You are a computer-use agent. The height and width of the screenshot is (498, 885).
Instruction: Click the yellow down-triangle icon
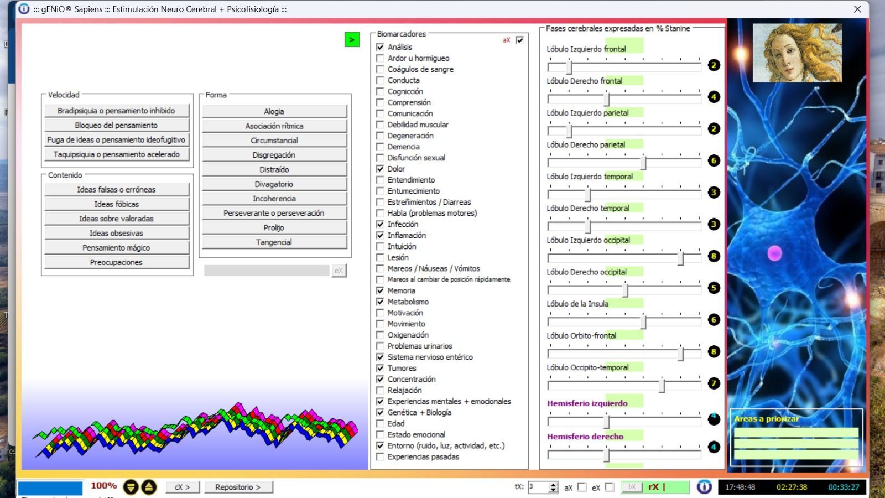pos(131,487)
